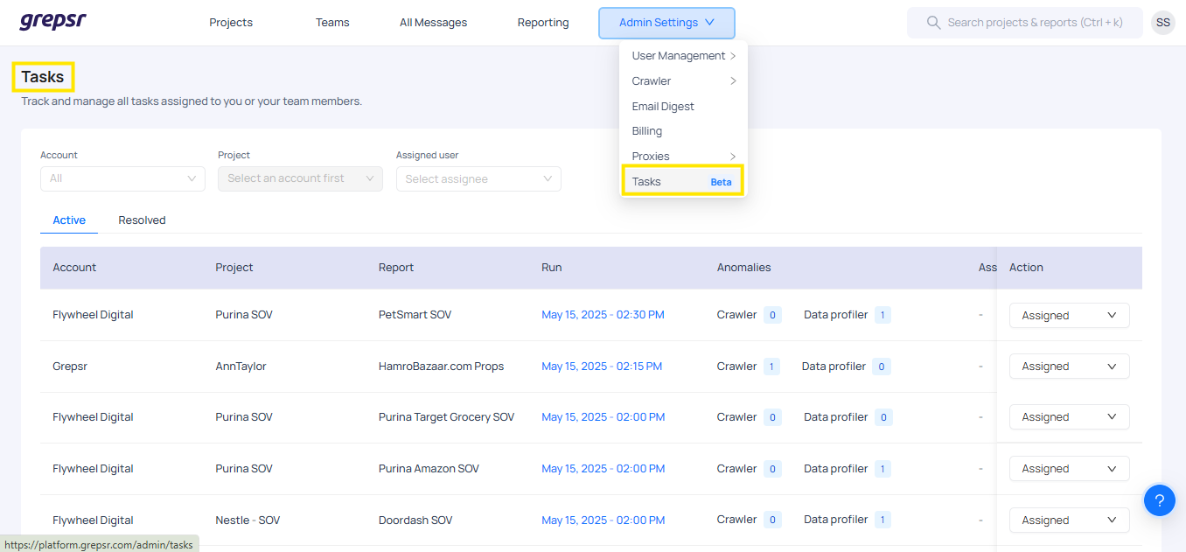The height and width of the screenshot is (552, 1186).
Task: Open Assigned status dropdown for PetSmart SOV
Action: tap(1069, 316)
